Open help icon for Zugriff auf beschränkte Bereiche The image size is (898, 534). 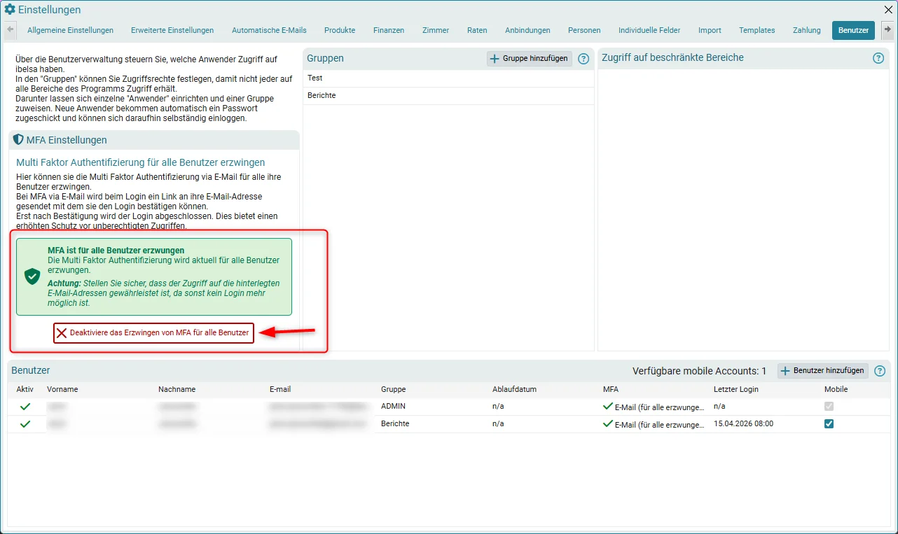(878, 58)
